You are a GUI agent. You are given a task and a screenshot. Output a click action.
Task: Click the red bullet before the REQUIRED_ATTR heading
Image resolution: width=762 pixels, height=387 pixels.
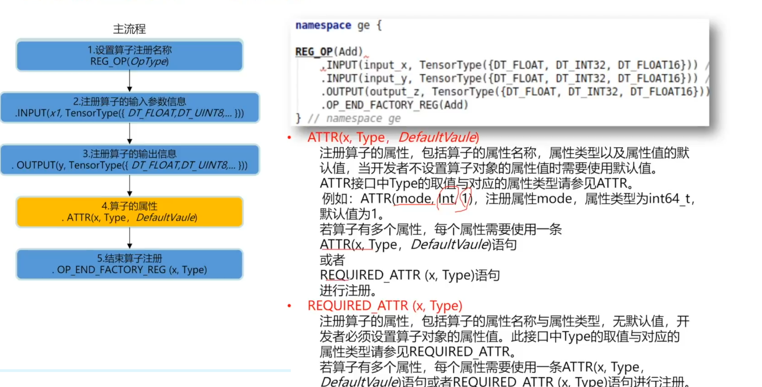(x=289, y=306)
